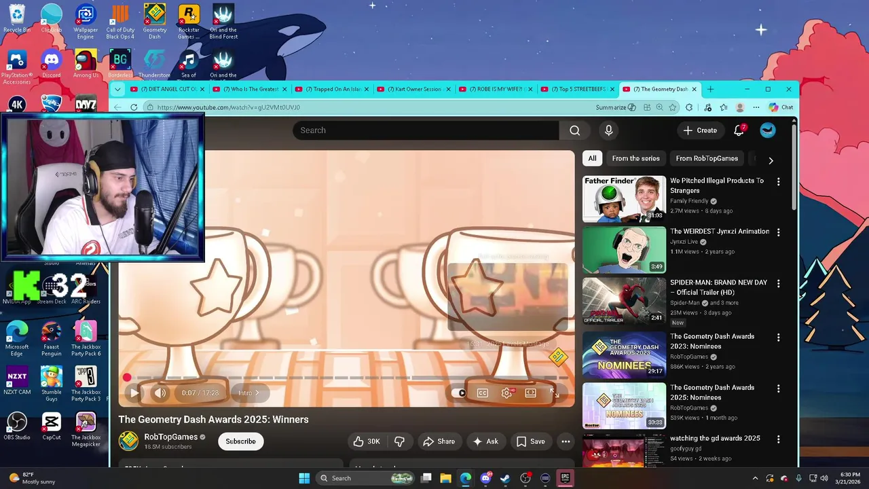The height and width of the screenshot is (489, 869).
Task: Open the YouTube Create menu
Action: click(700, 130)
